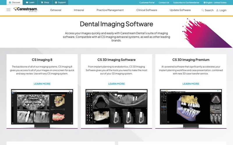
Task: Open the Clinical Software menu
Action: tap(147, 10)
